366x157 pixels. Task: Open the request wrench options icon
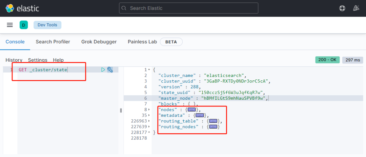(x=110, y=70)
